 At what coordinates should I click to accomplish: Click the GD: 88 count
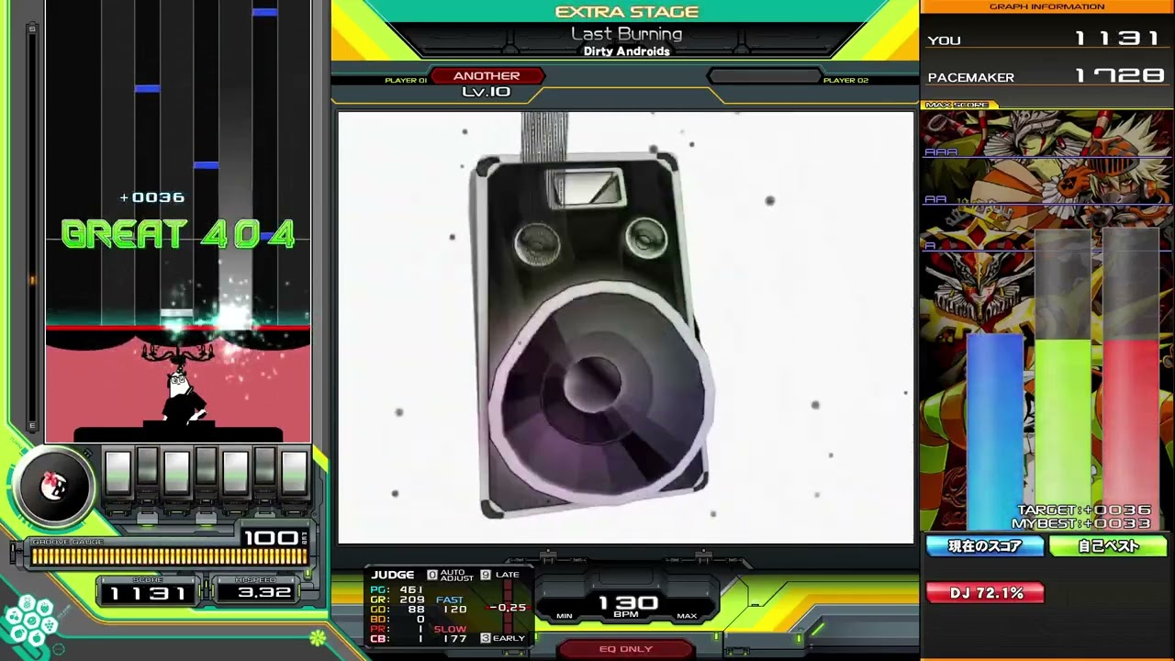click(397, 610)
